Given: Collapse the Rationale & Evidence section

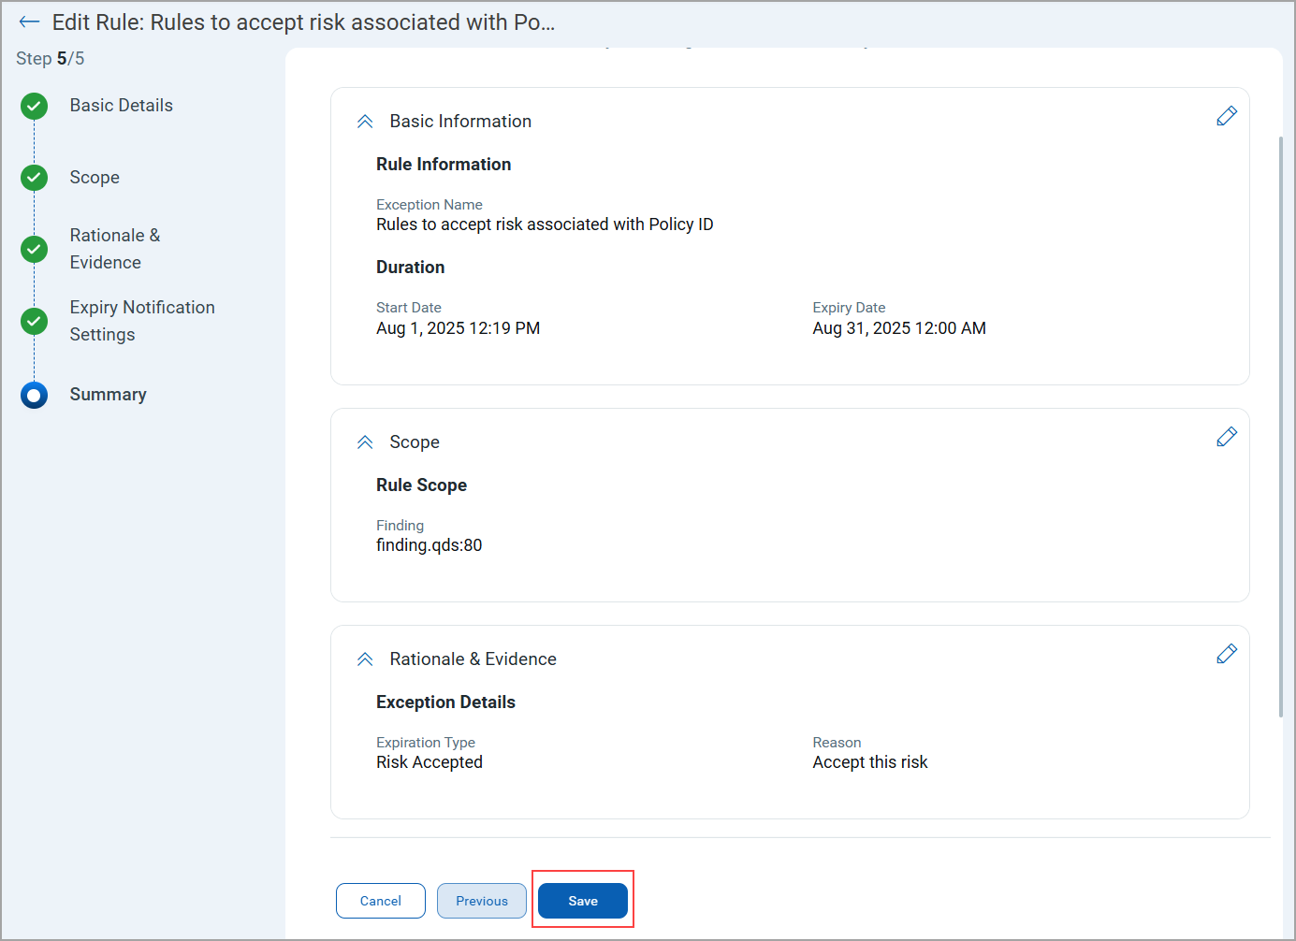Looking at the screenshot, I should click(365, 659).
